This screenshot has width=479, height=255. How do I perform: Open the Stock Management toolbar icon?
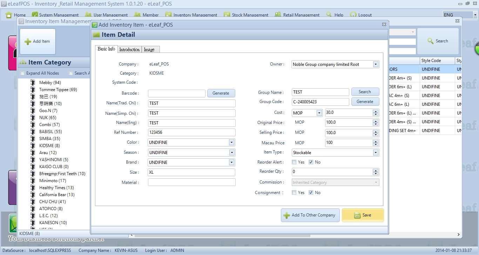pyautogui.click(x=227, y=15)
